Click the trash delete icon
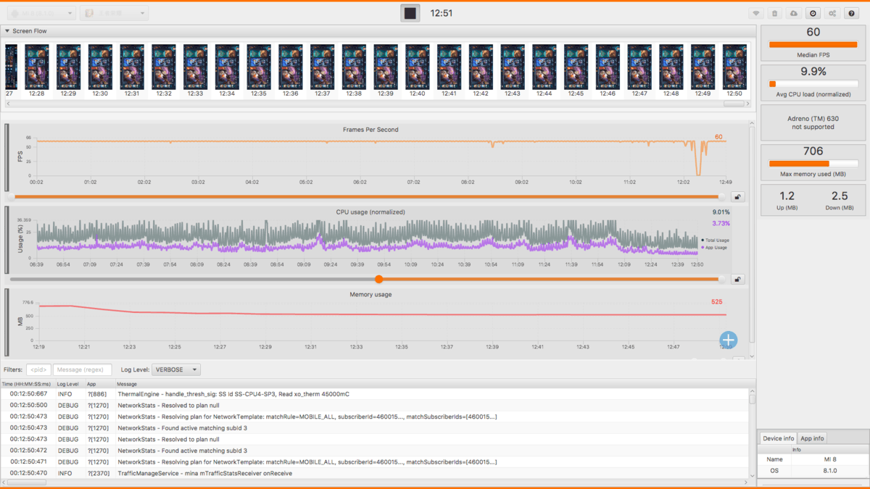The height and width of the screenshot is (489, 870). pos(774,14)
